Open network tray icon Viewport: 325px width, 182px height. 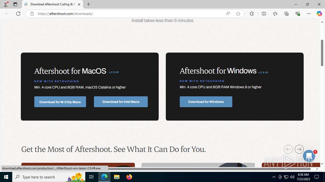286,177
